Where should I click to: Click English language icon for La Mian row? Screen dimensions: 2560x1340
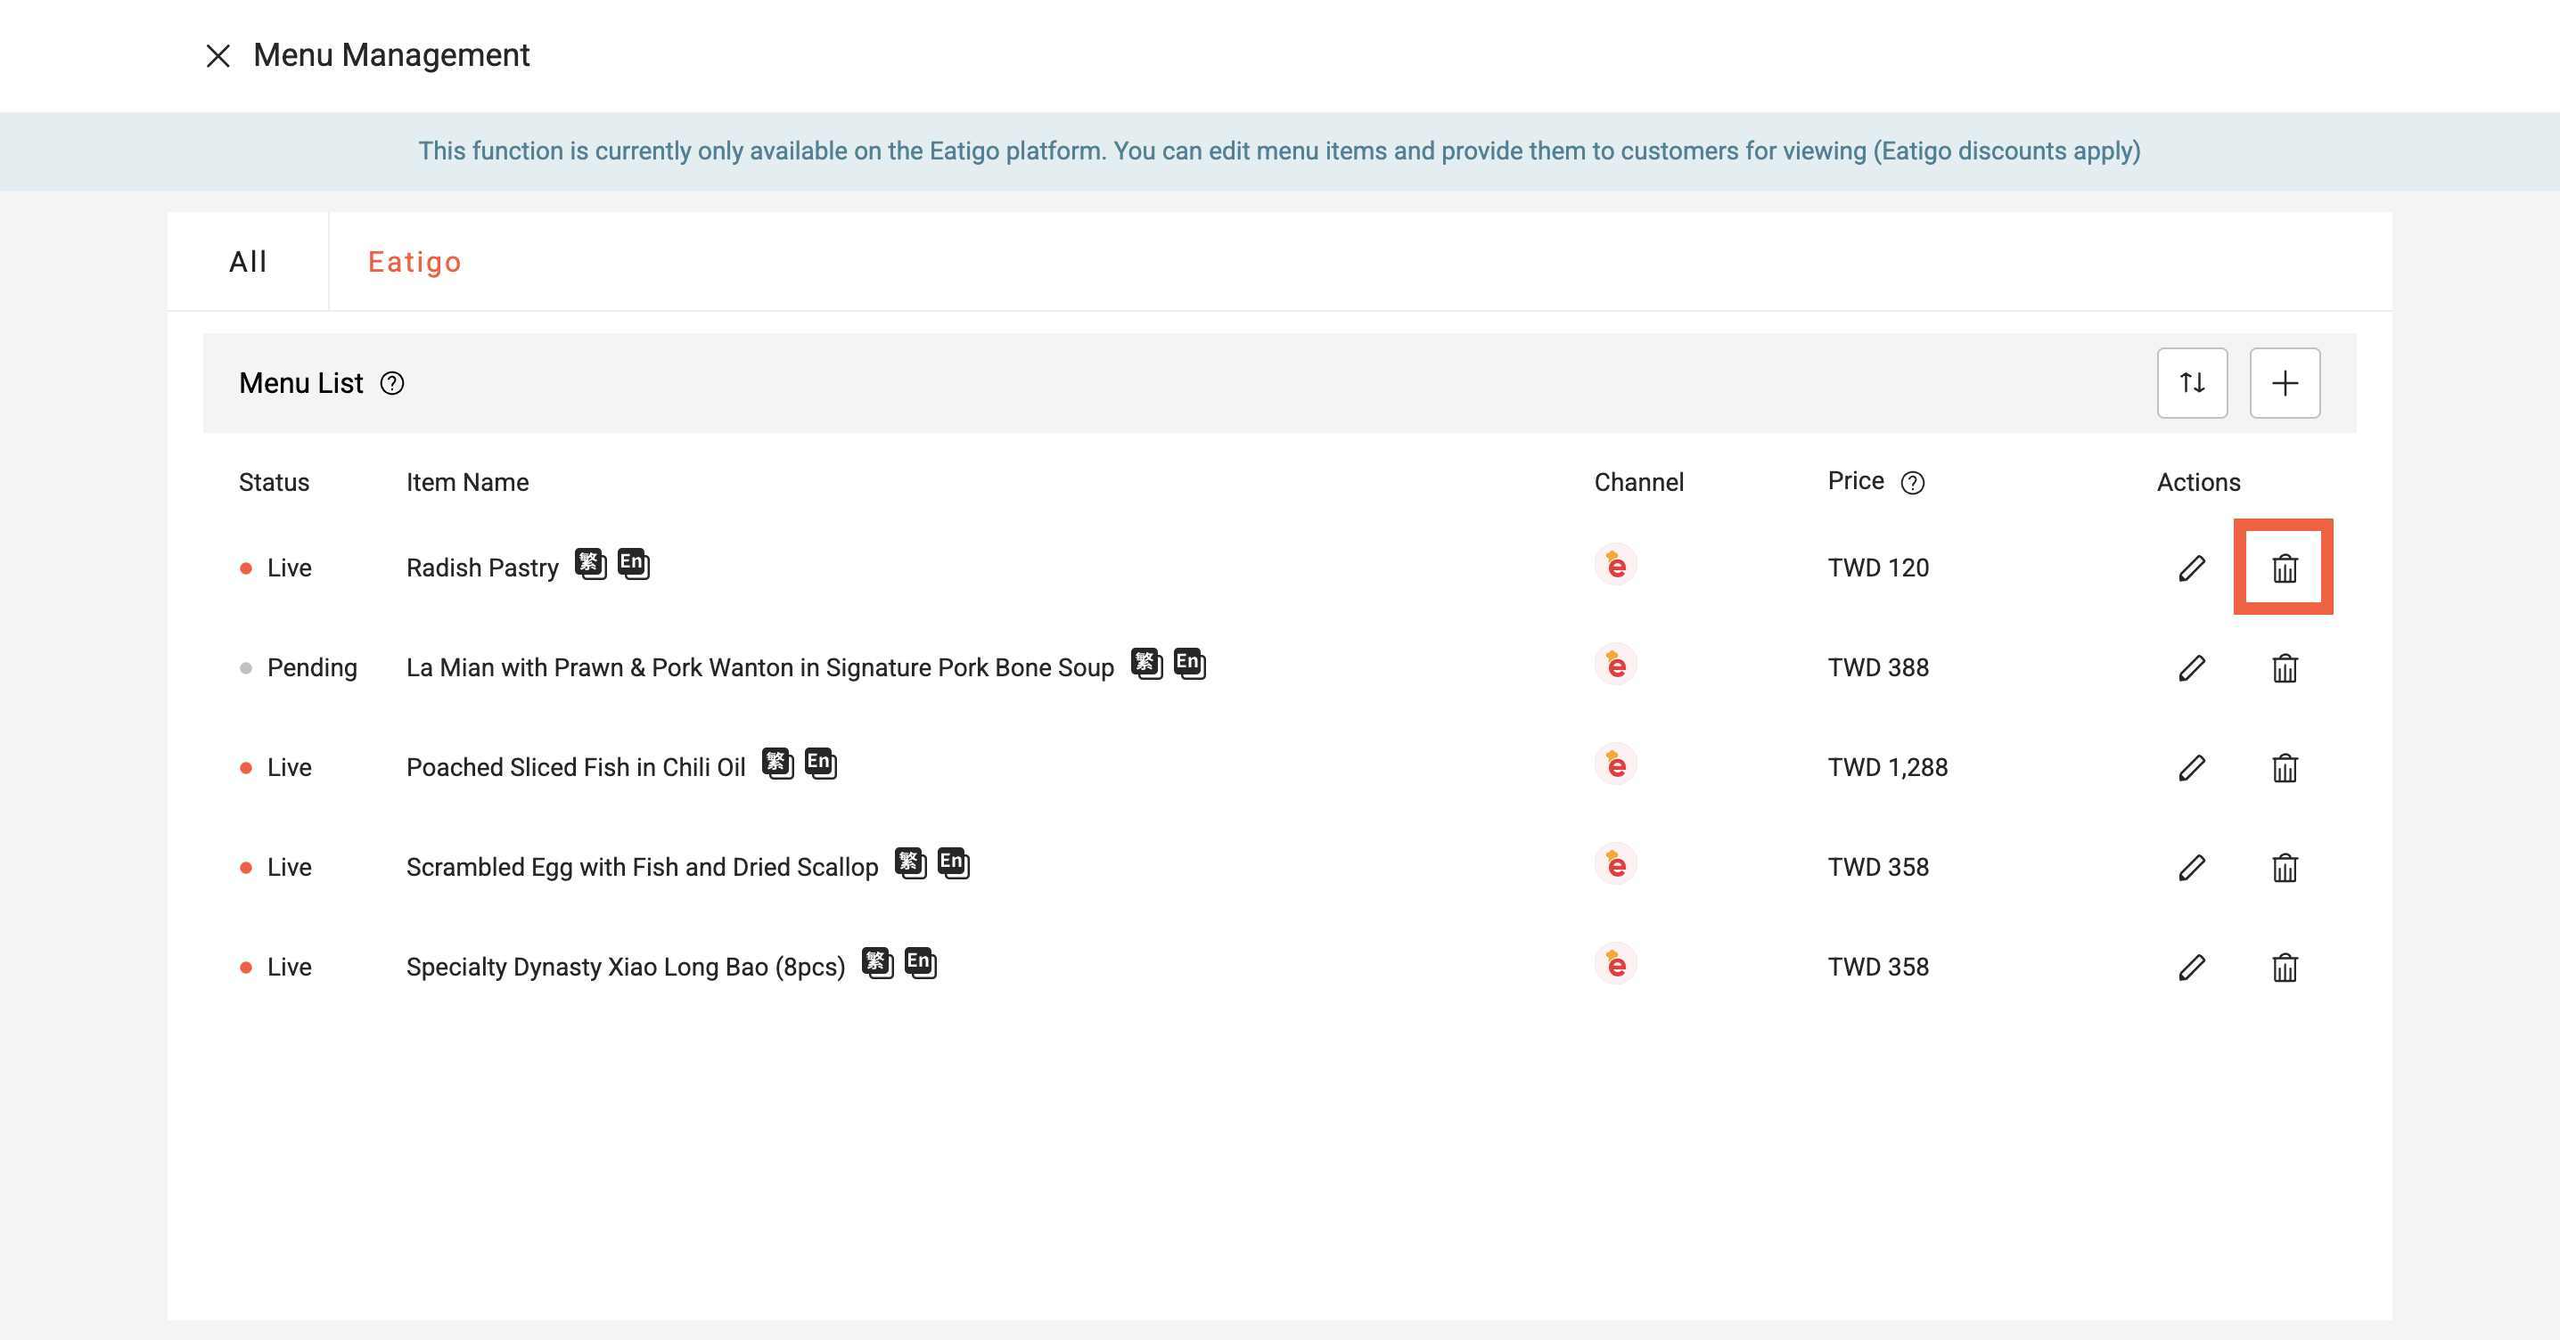point(1190,663)
